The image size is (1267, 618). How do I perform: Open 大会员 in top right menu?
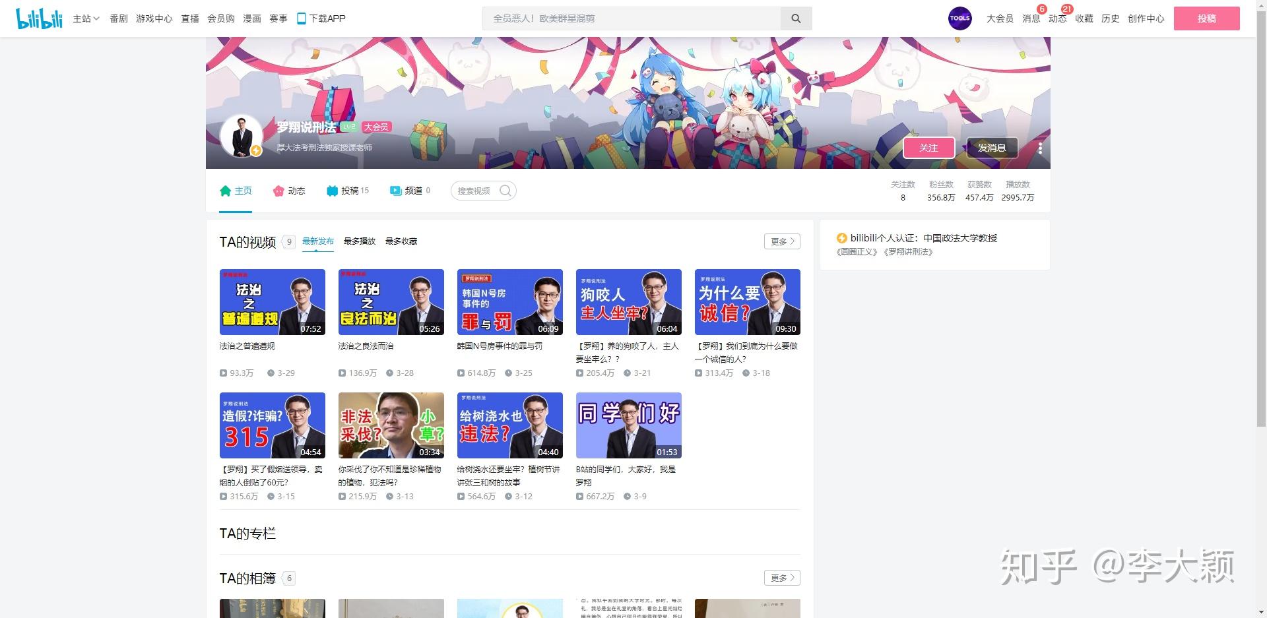[1000, 18]
